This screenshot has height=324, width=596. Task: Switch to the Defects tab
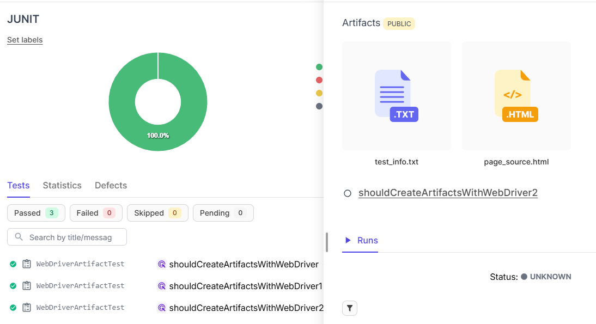(x=111, y=186)
